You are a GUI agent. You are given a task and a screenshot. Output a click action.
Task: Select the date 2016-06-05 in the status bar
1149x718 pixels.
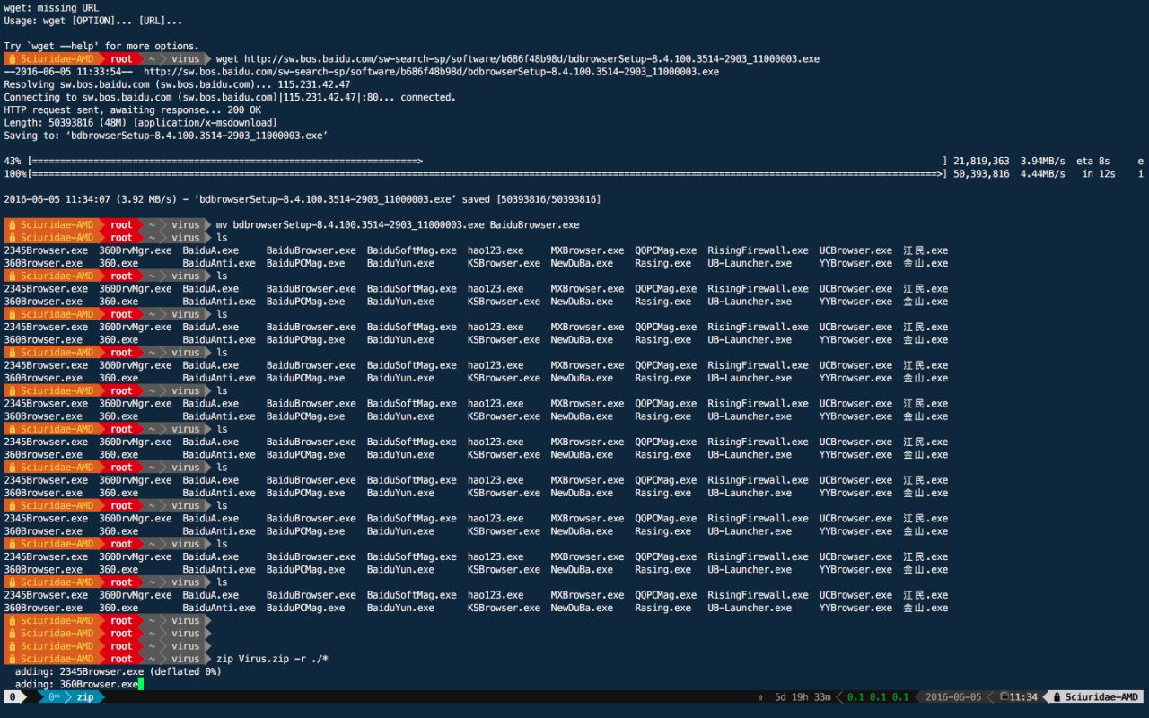953,697
